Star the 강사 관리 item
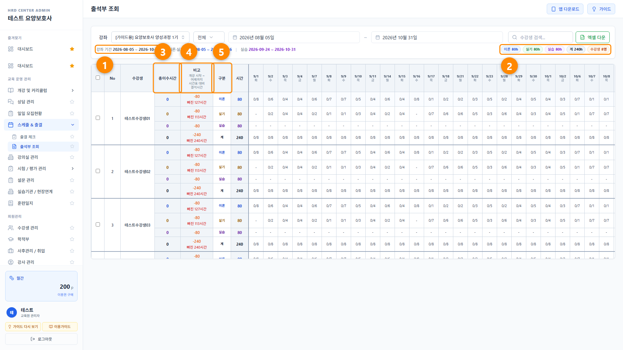 coord(72,262)
